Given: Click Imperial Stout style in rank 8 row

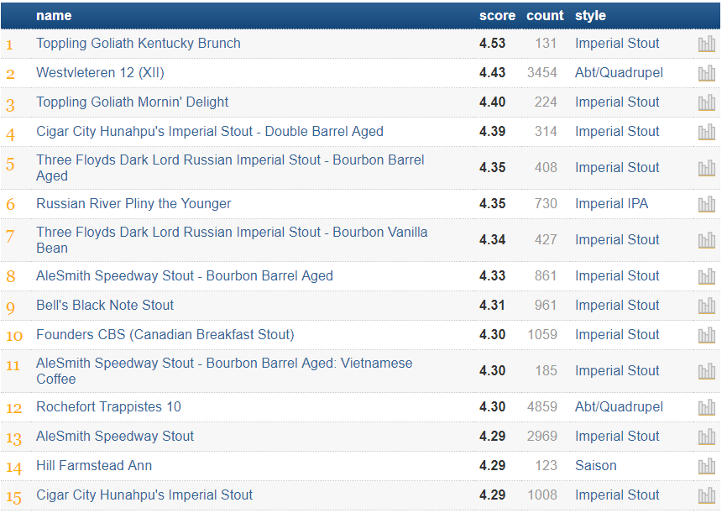Looking at the screenshot, I should (617, 276).
